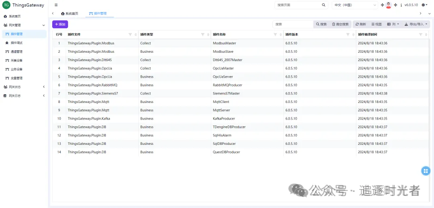Click the magnifier icon in the 搜索页面 box
Viewport: 434px width, 208px height.
click(x=323, y=5)
